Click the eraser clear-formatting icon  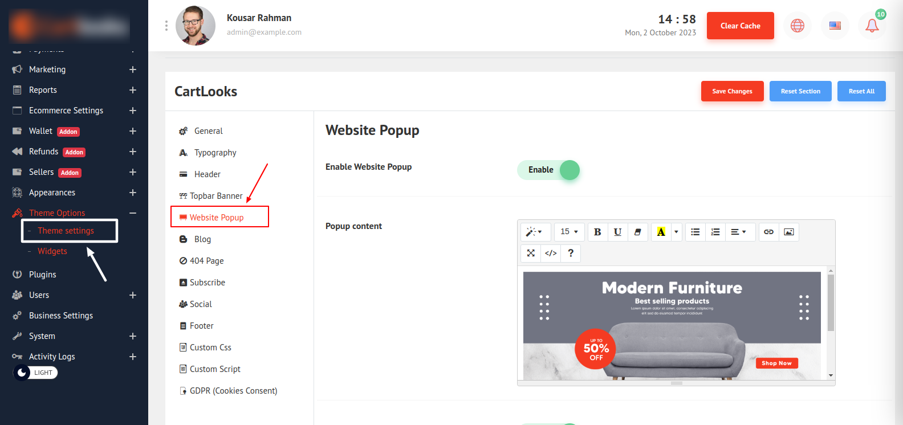point(638,232)
